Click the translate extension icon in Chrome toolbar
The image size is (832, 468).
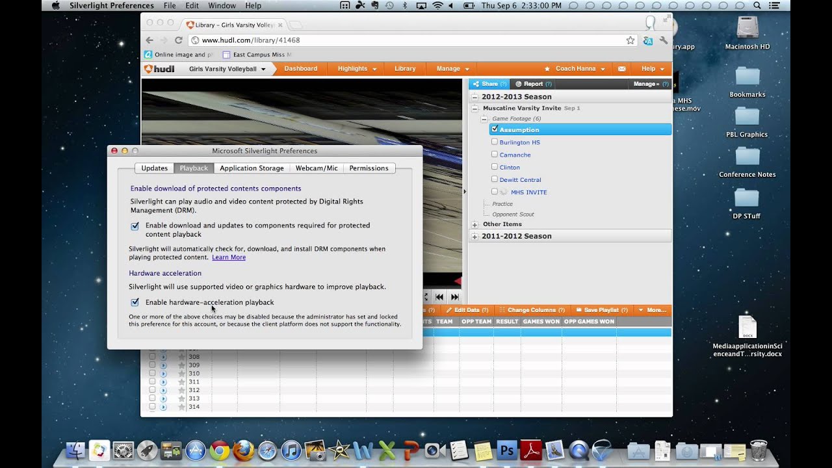[x=647, y=40]
